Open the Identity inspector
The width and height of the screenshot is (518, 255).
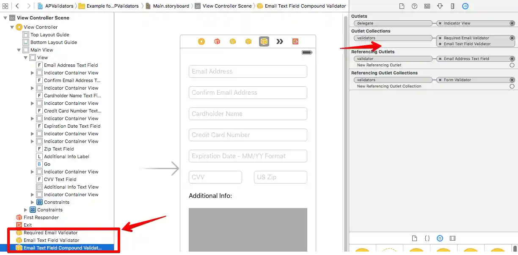point(427,6)
